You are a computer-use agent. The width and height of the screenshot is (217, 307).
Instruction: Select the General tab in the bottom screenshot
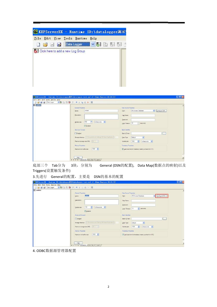point(83,245)
